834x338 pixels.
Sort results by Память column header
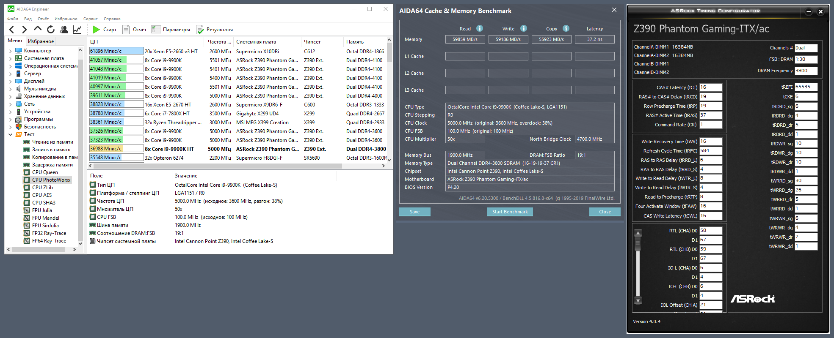click(365, 42)
